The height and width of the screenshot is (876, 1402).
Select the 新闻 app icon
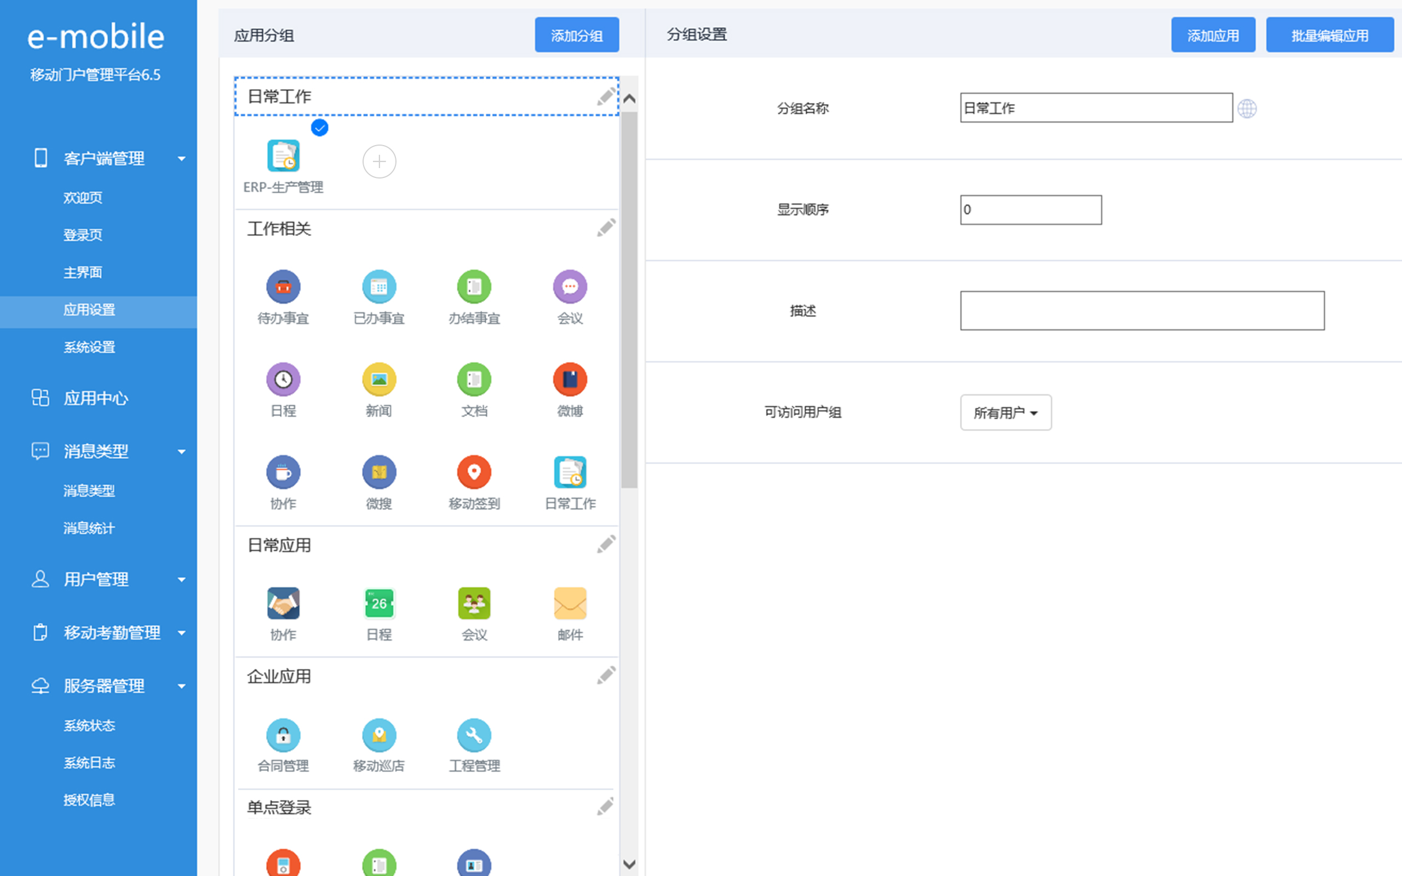(380, 379)
